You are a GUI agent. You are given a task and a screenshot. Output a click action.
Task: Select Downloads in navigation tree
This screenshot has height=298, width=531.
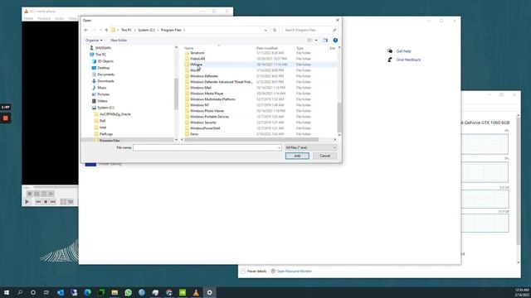[105, 81]
